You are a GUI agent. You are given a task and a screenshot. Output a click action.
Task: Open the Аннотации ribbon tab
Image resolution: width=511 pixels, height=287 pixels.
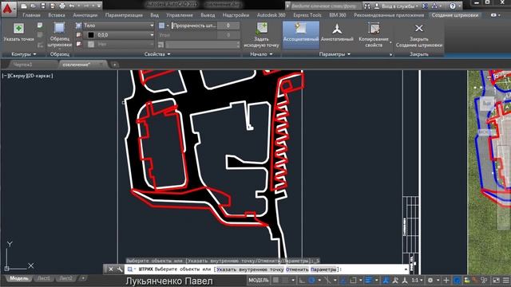tap(85, 15)
